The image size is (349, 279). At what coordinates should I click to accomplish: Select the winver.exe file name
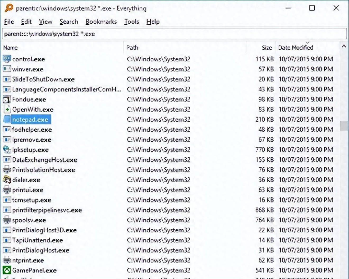pyautogui.click(x=28, y=69)
